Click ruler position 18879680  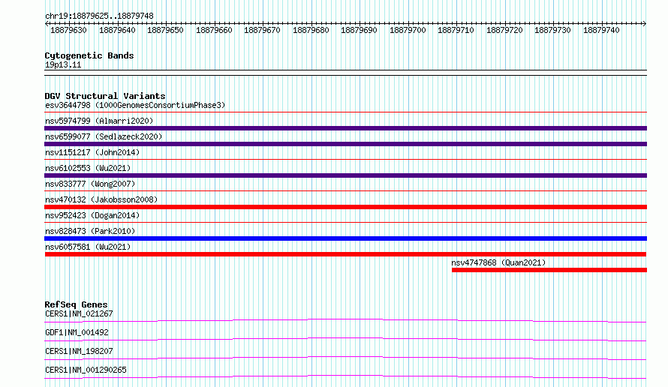point(311,30)
